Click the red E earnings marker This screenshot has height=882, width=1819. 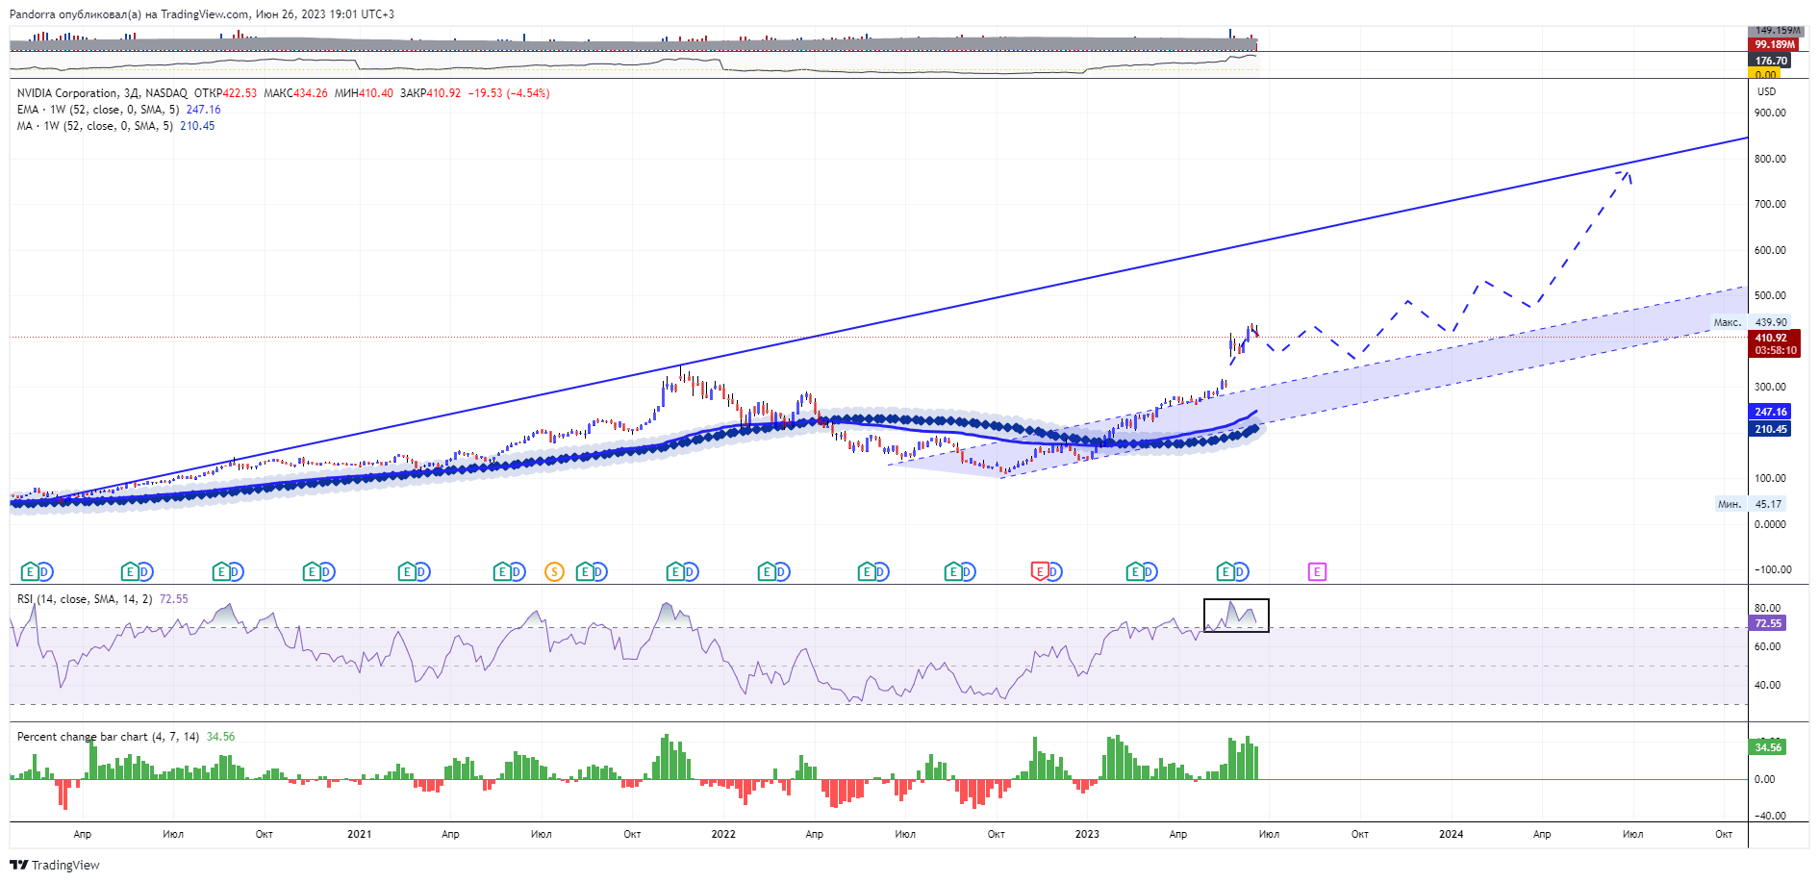point(1039,572)
